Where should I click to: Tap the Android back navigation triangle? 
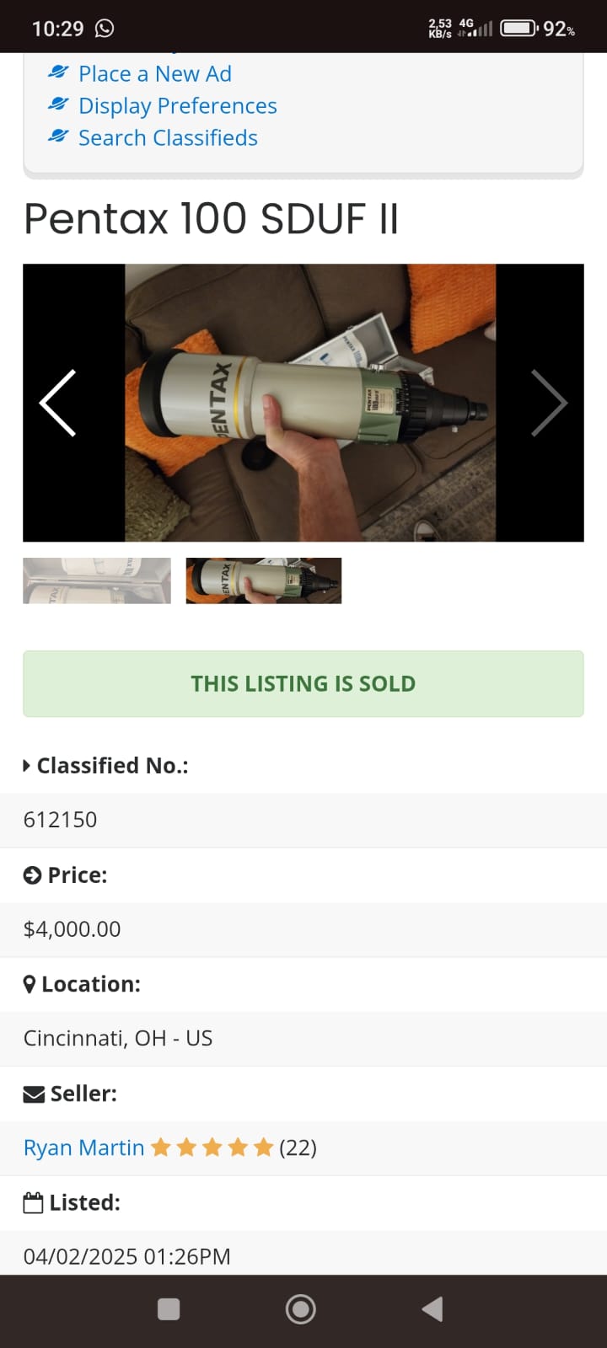(x=432, y=1308)
